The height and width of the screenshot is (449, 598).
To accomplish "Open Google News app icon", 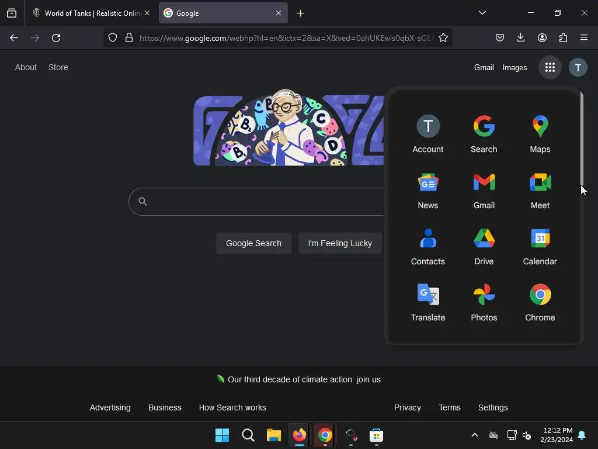I will point(428,190).
